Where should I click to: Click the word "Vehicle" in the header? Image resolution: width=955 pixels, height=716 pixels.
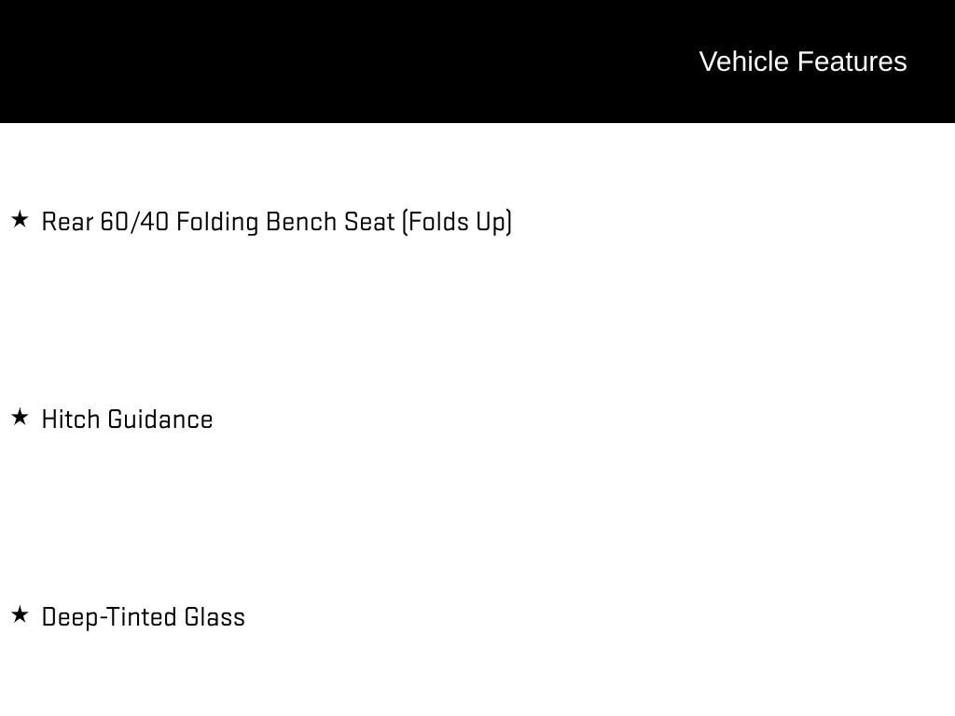pyautogui.click(x=743, y=62)
